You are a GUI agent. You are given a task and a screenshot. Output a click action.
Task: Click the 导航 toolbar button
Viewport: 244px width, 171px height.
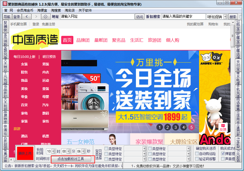click(7, 17)
